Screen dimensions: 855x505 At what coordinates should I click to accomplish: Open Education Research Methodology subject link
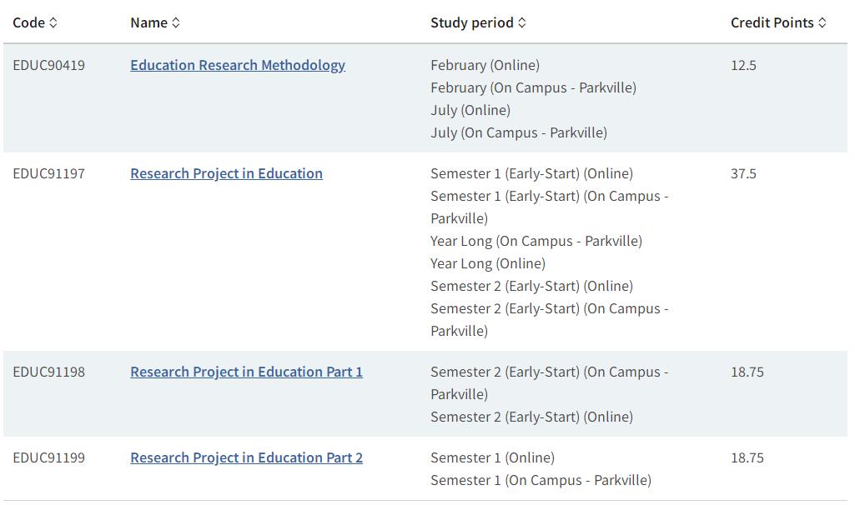[x=238, y=65]
